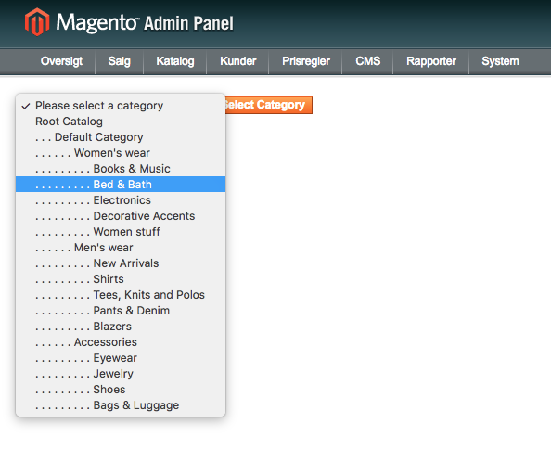Select the highlighted Bed & Bath option
551x449 pixels.
point(121,185)
